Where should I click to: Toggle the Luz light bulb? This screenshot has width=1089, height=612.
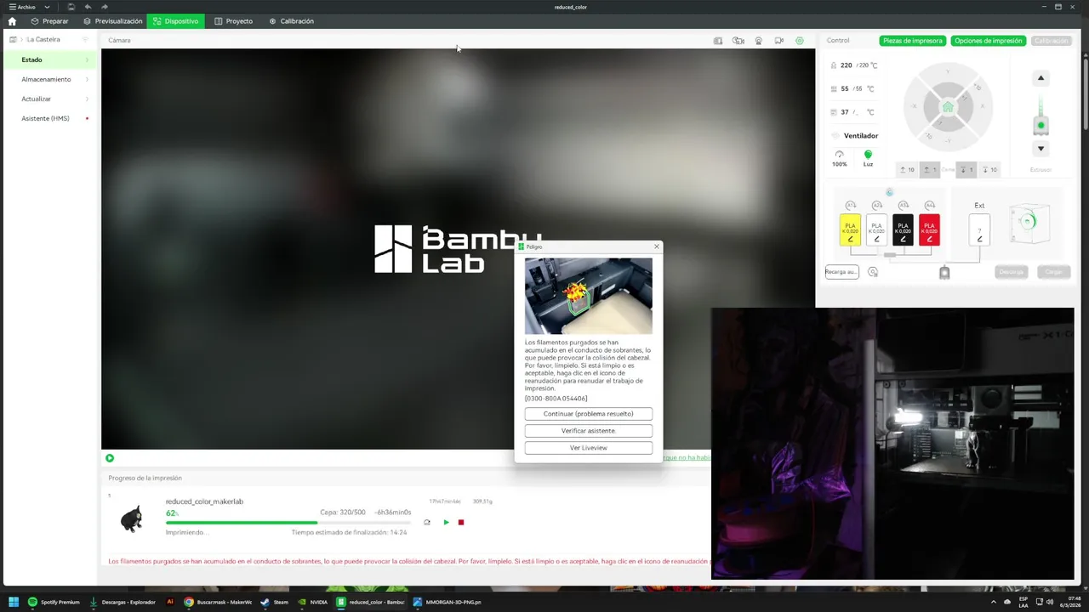pos(868,158)
